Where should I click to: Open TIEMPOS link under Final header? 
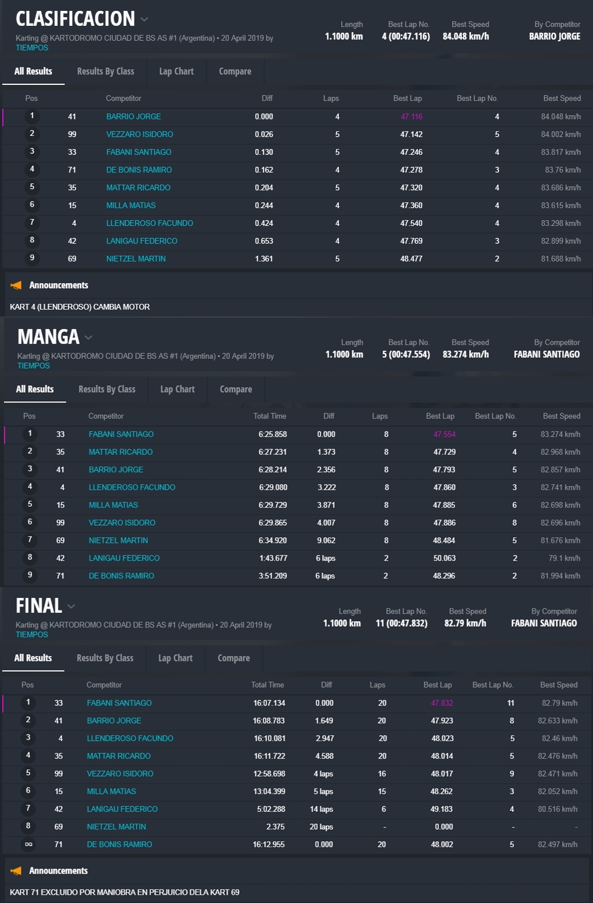[32, 635]
